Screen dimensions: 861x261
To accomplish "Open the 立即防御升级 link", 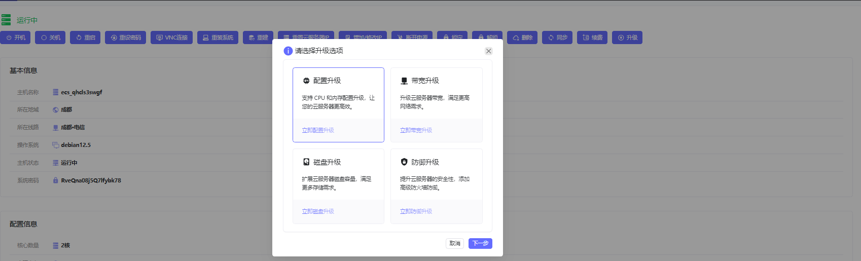I will (x=416, y=211).
